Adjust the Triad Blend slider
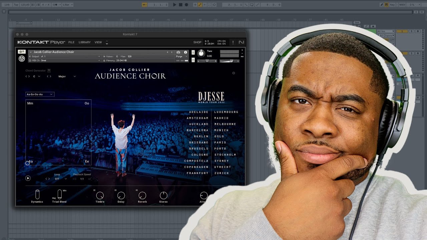The height and width of the screenshot is (240, 427). [60, 194]
